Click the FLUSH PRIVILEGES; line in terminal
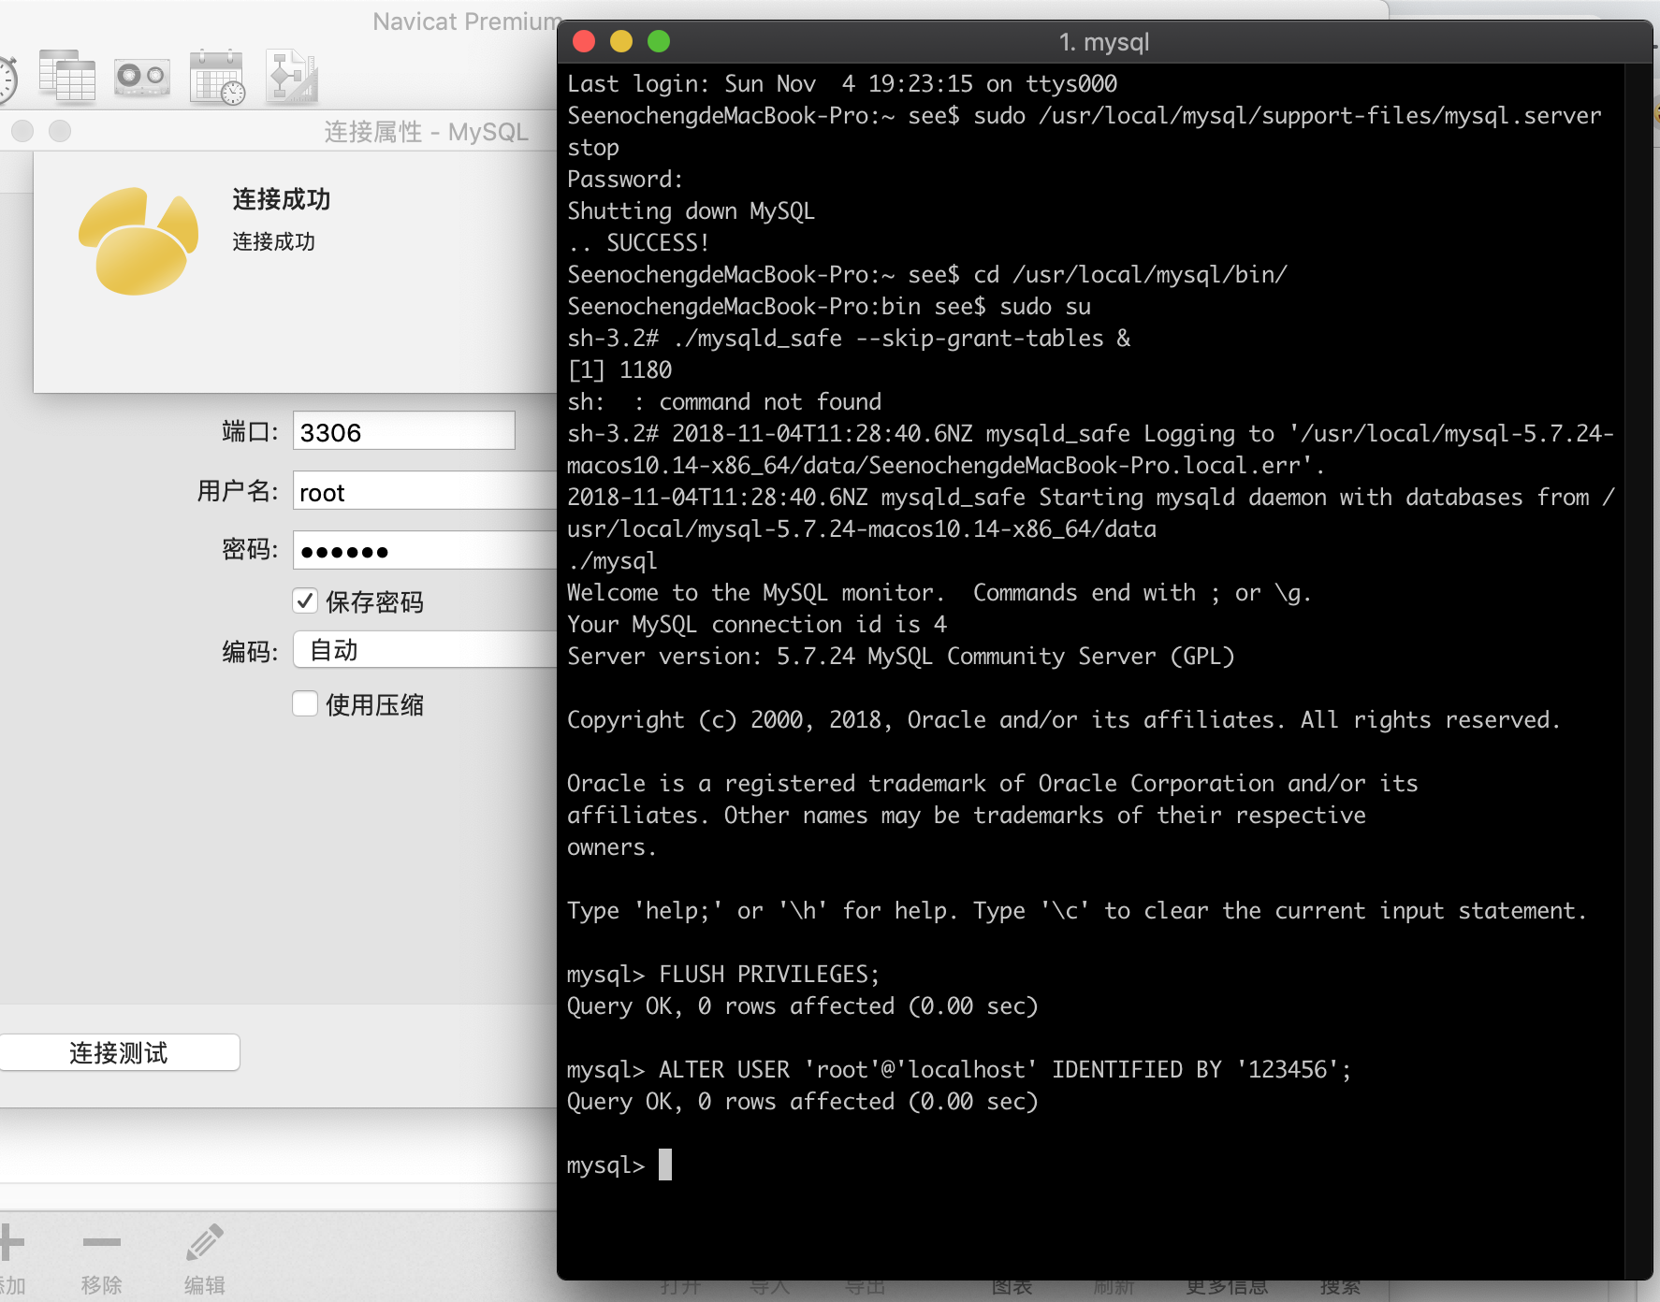Image resolution: width=1660 pixels, height=1302 pixels. tap(723, 974)
